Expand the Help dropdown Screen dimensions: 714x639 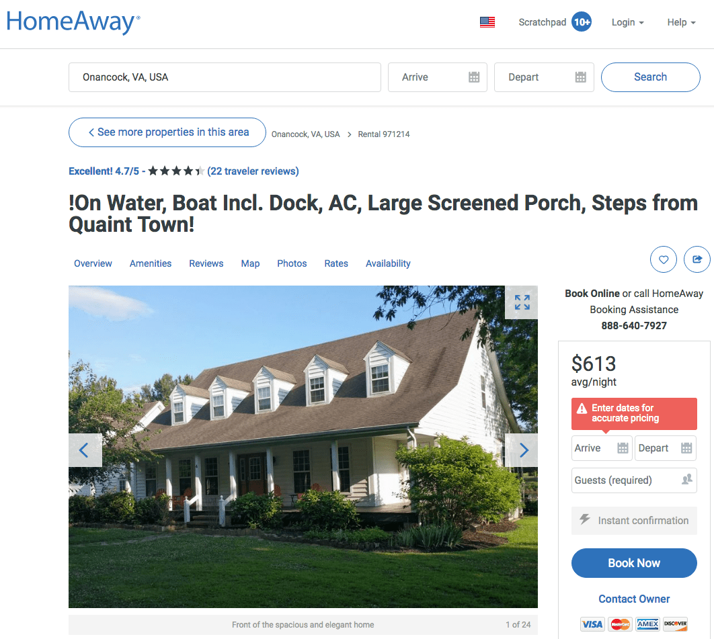pyautogui.click(x=681, y=22)
